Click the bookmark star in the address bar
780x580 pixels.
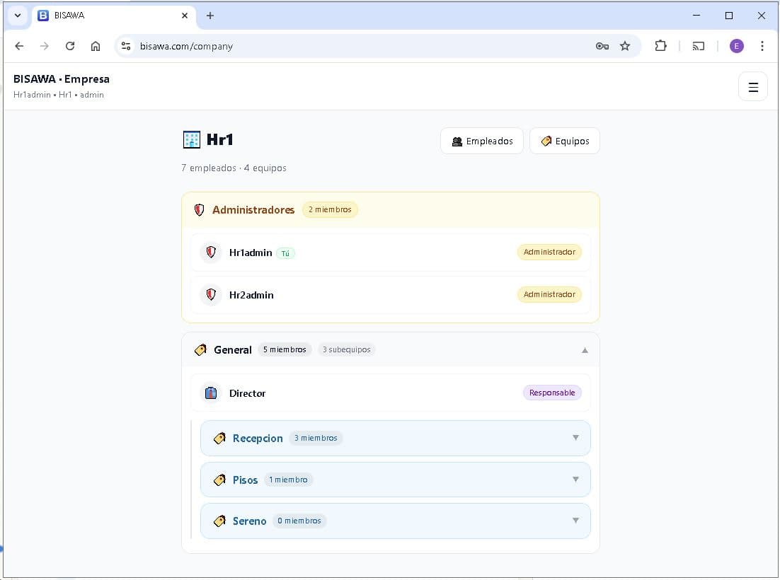click(626, 46)
